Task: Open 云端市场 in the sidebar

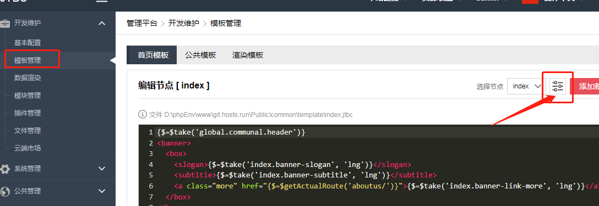Action: pyautogui.click(x=28, y=148)
